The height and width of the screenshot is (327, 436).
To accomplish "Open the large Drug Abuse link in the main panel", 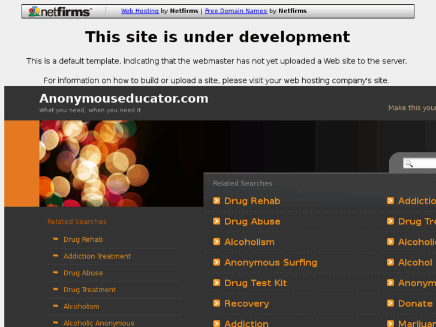I will [252, 221].
